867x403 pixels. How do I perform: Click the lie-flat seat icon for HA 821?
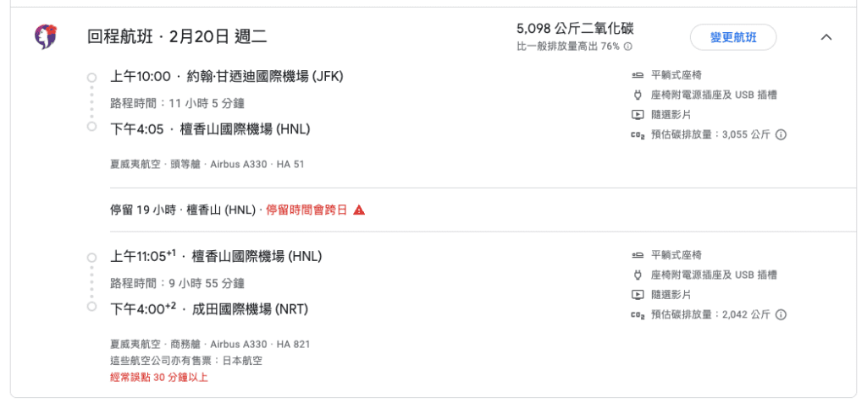(637, 255)
